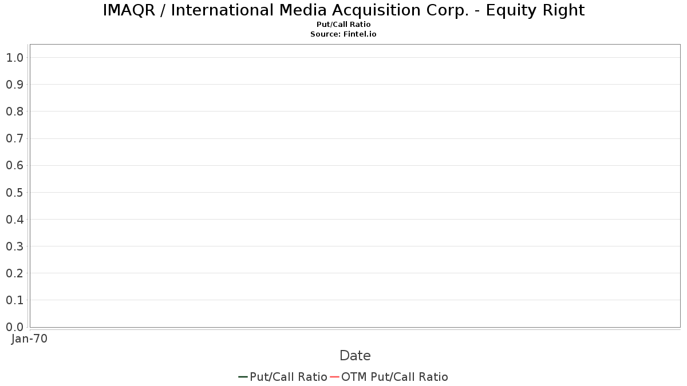687x386 pixels.
Task: Toggle the OTM Put/Call Ratio legend entry
Action: coord(389,377)
